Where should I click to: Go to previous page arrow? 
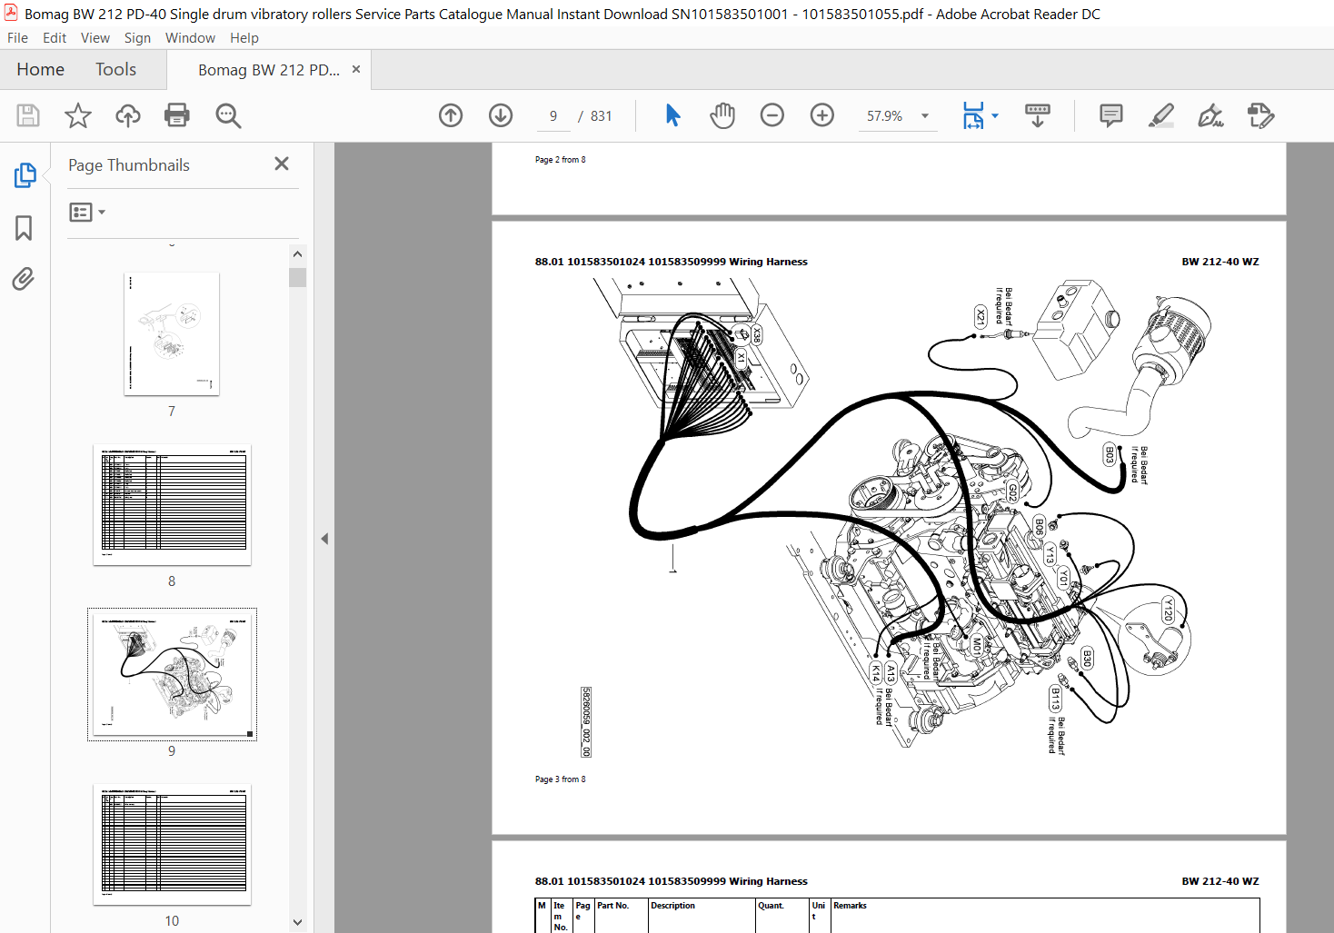click(x=451, y=115)
